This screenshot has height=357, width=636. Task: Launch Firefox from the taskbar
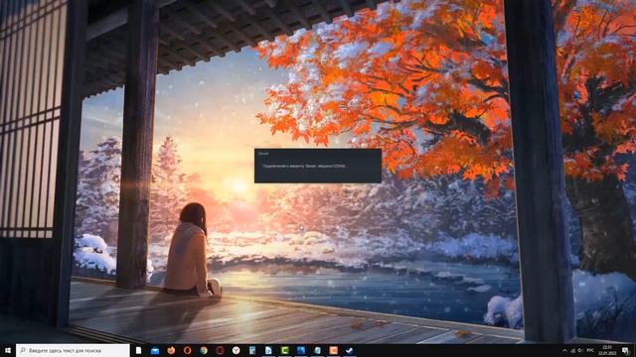[171, 350]
